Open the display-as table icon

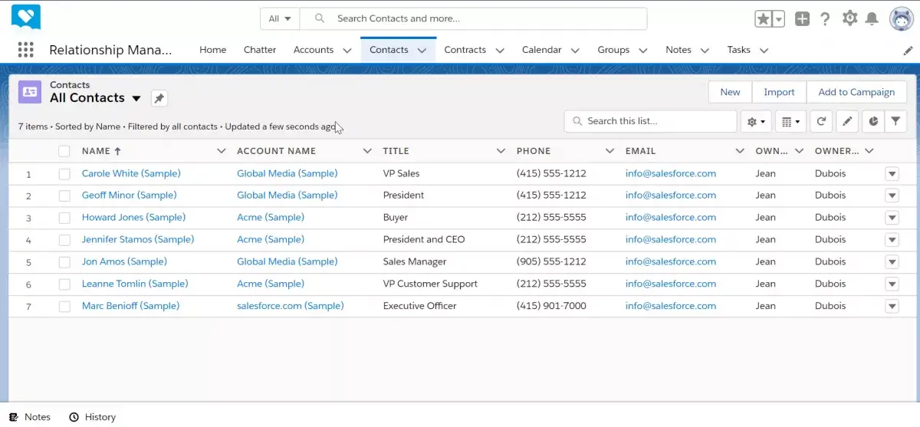(790, 121)
